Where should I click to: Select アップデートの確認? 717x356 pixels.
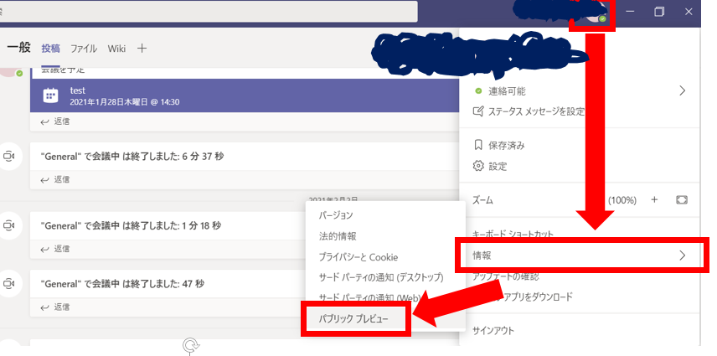505,276
